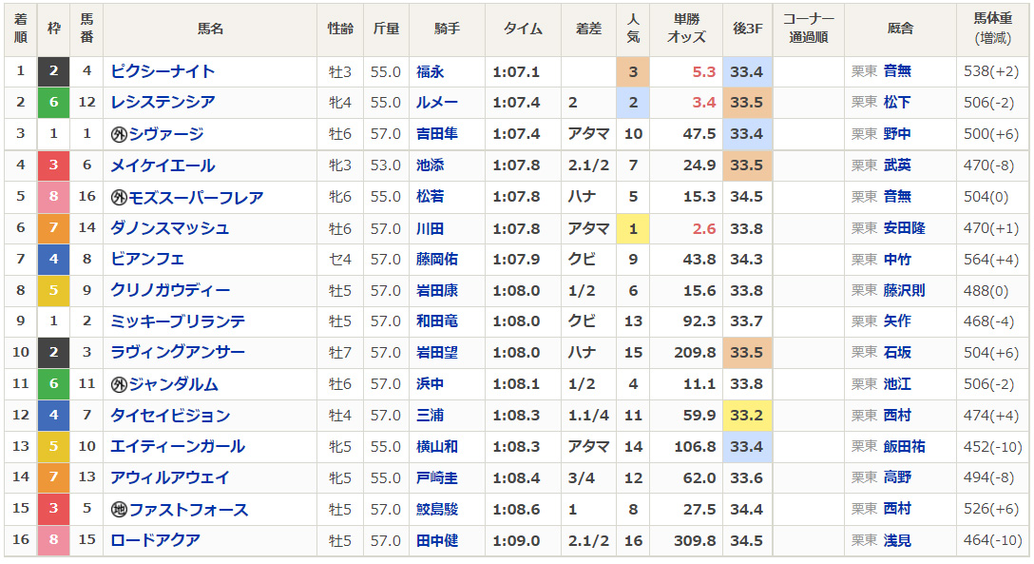
Task: Open jockey 横山和 page
Action: tap(436, 447)
